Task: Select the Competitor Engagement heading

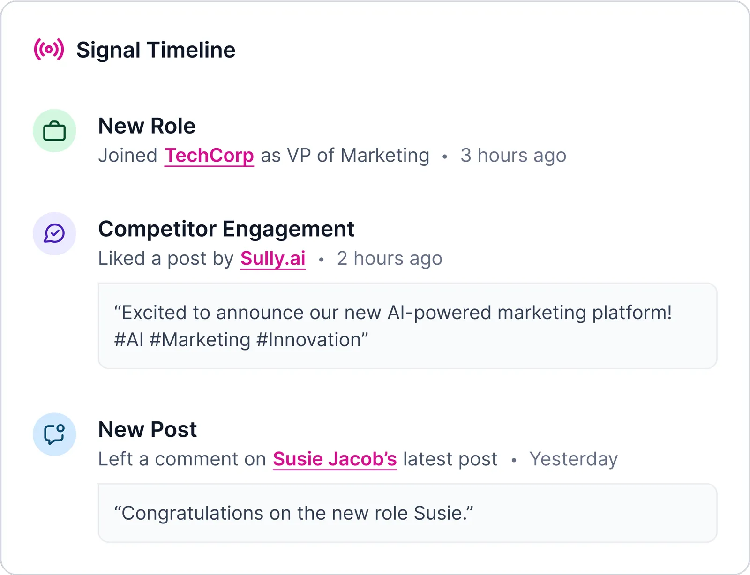Action: 226,229
